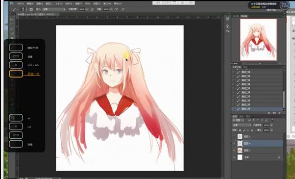Tap the highlighted 后退一步 overlay button
The width and height of the screenshot is (295, 179).
pos(16,74)
